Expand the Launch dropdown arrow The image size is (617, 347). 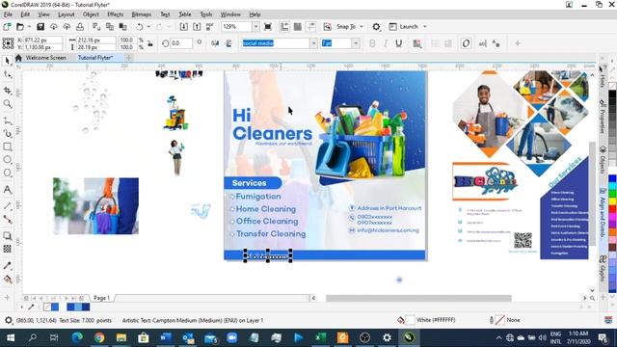click(x=425, y=27)
